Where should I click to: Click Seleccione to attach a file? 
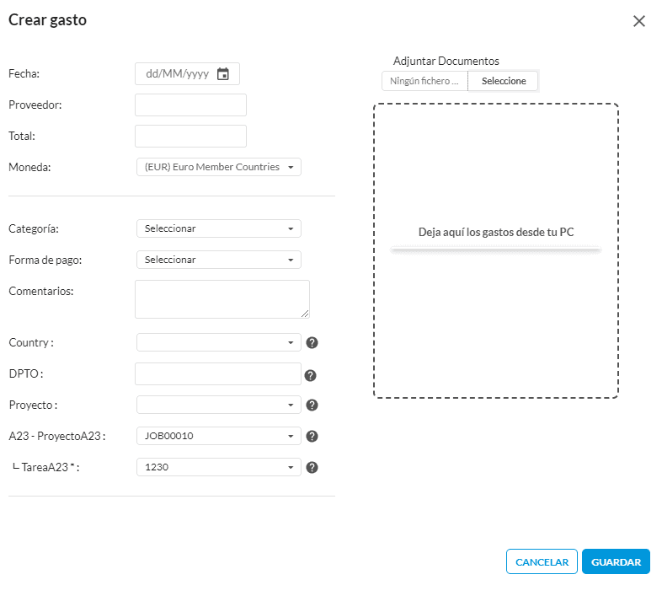[x=504, y=81]
